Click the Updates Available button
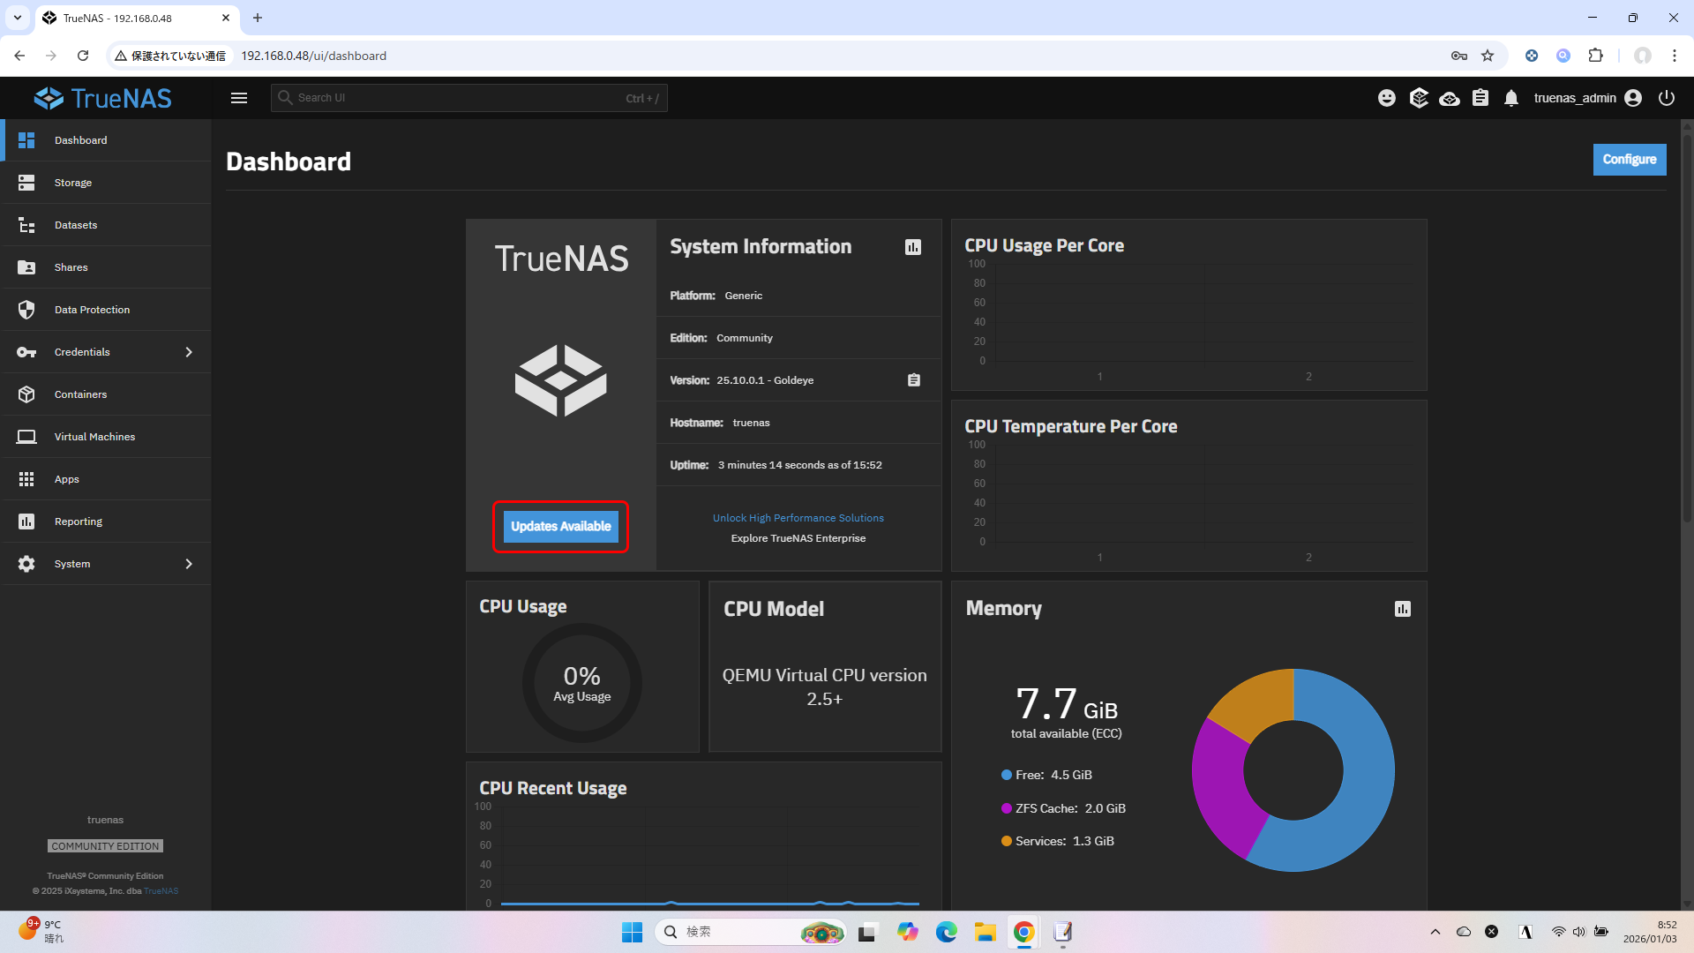 tap(560, 527)
